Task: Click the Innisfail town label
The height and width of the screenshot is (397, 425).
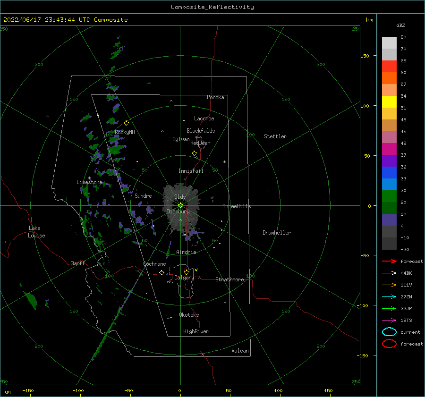Action: pyautogui.click(x=191, y=171)
